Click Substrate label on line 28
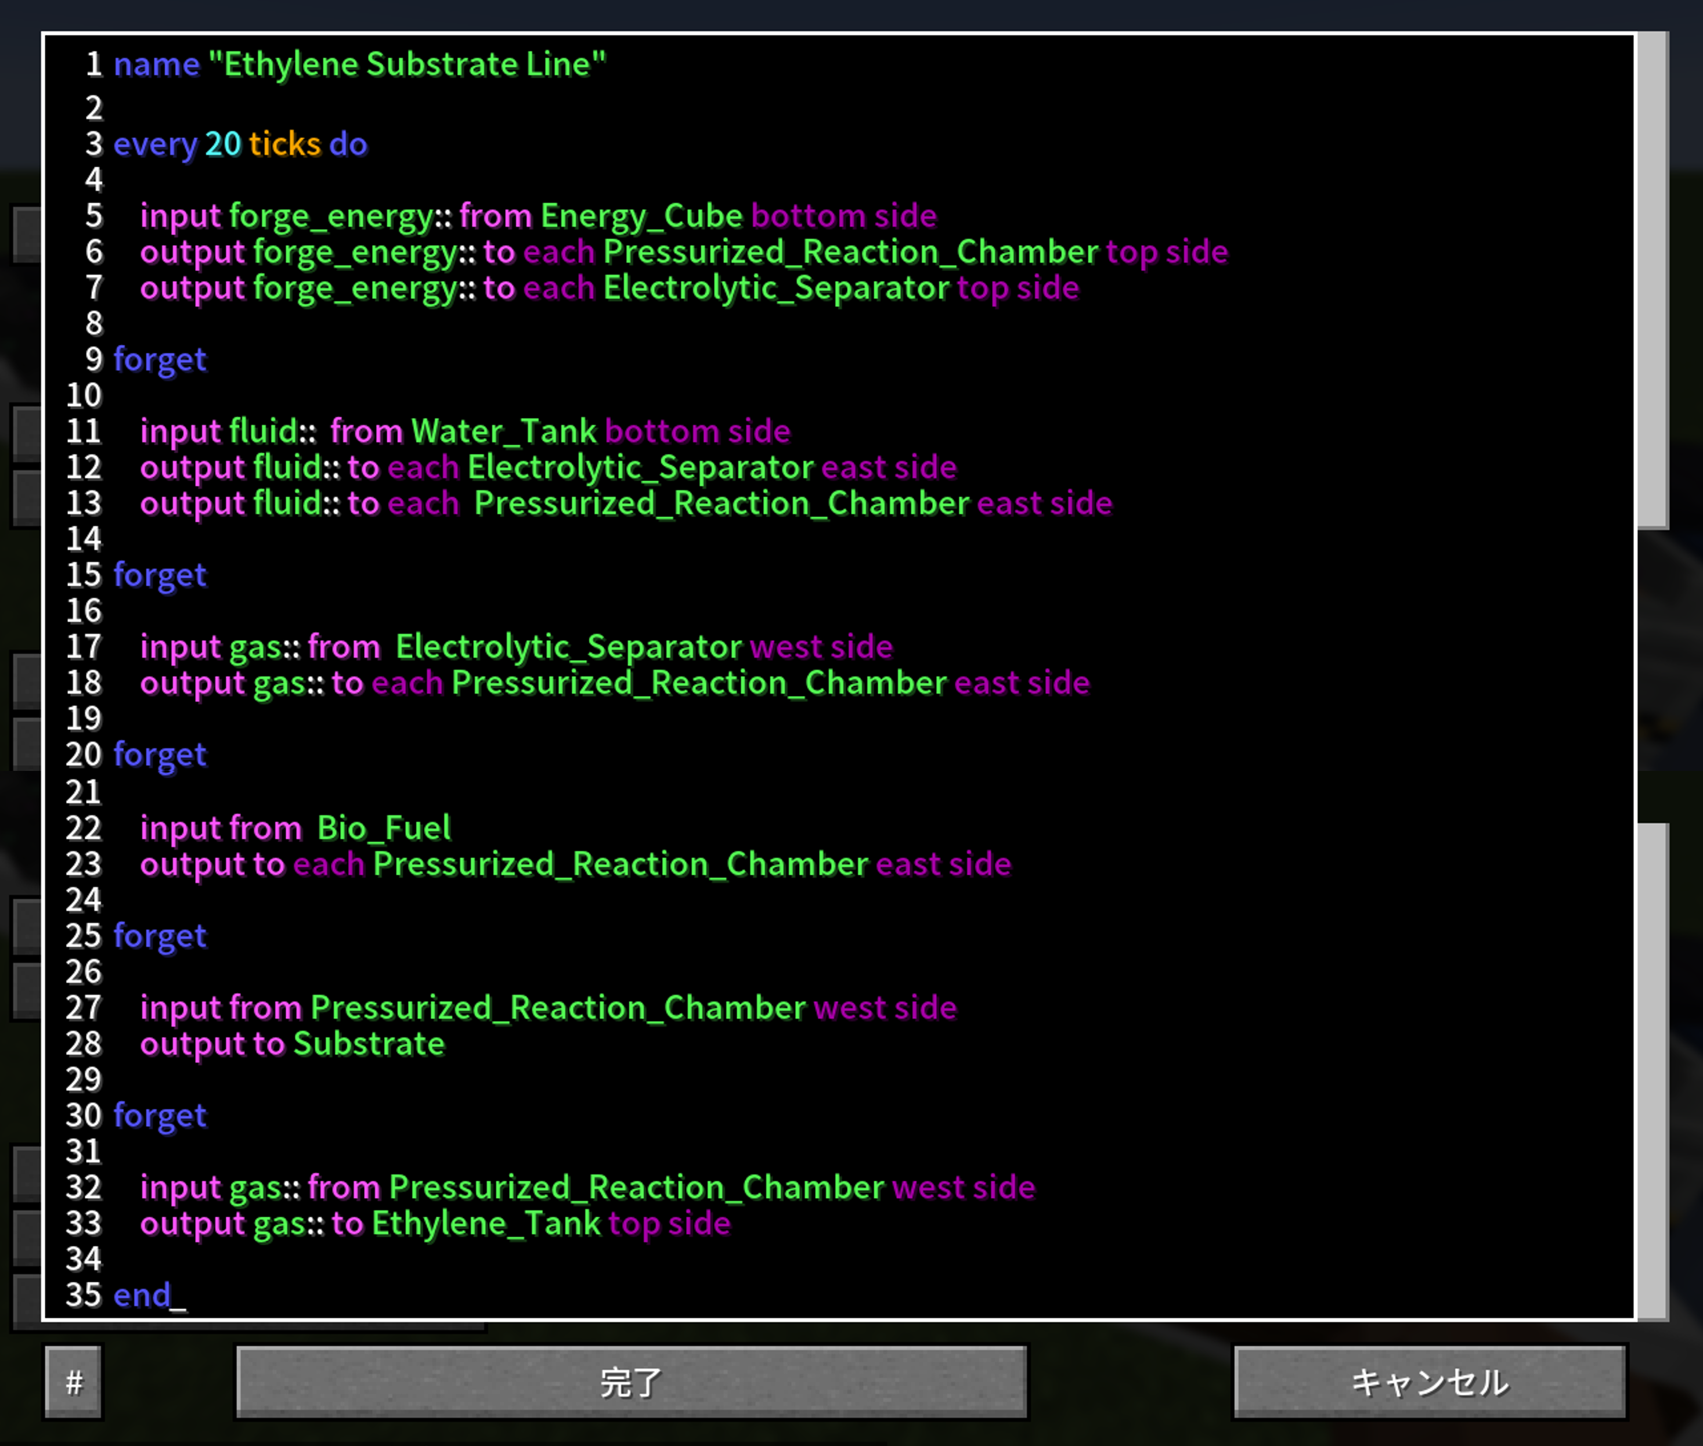The image size is (1703, 1446). tap(369, 1044)
